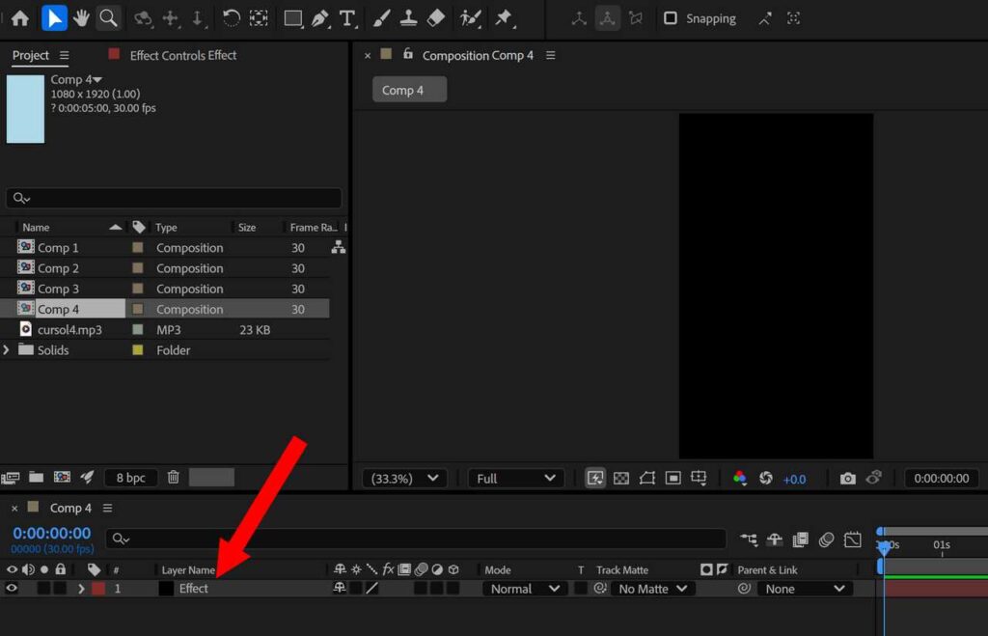988x636 pixels.
Task: Open the Composition Mini-Flowchart icon
Action: tap(749, 539)
